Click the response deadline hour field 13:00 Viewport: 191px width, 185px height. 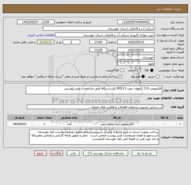click(x=98, y=42)
